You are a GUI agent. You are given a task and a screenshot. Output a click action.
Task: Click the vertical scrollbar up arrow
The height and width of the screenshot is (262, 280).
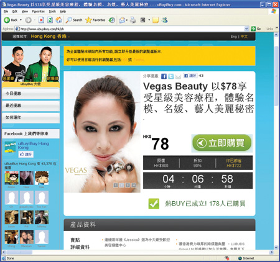click(276, 35)
